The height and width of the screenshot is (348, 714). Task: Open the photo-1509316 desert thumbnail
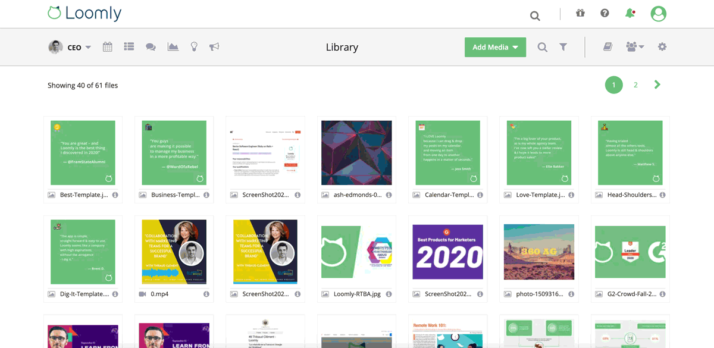tap(538, 252)
